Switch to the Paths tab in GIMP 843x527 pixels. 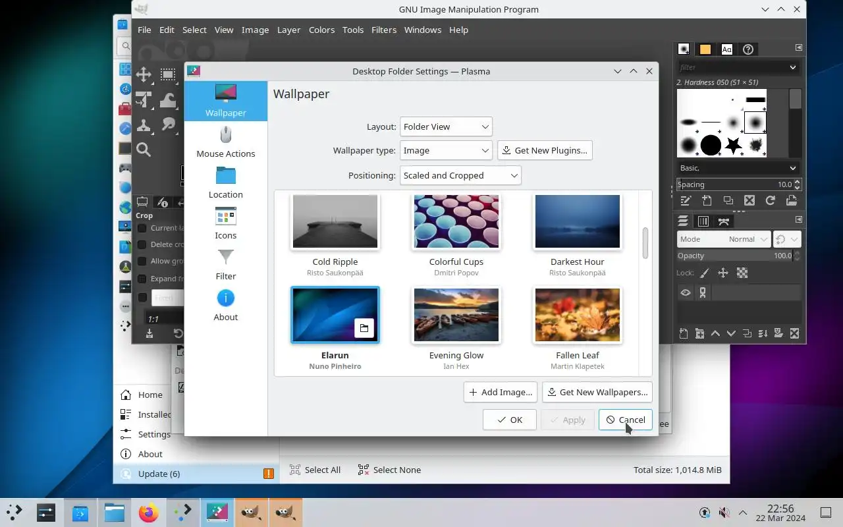pyautogui.click(x=724, y=221)
